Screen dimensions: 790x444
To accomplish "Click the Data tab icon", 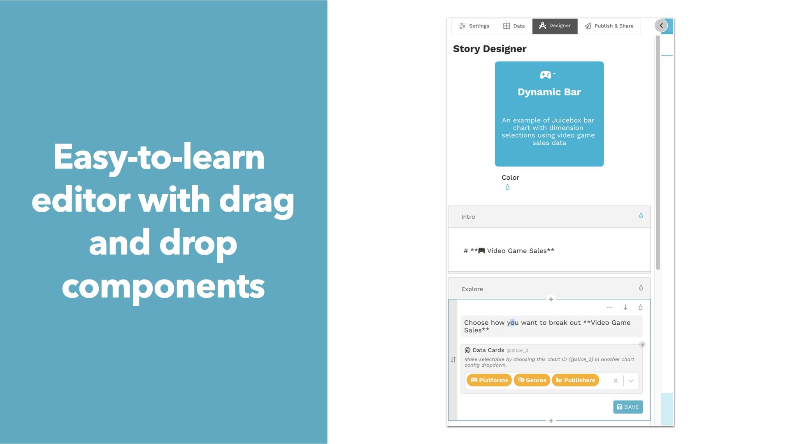I will click(506, 26).
